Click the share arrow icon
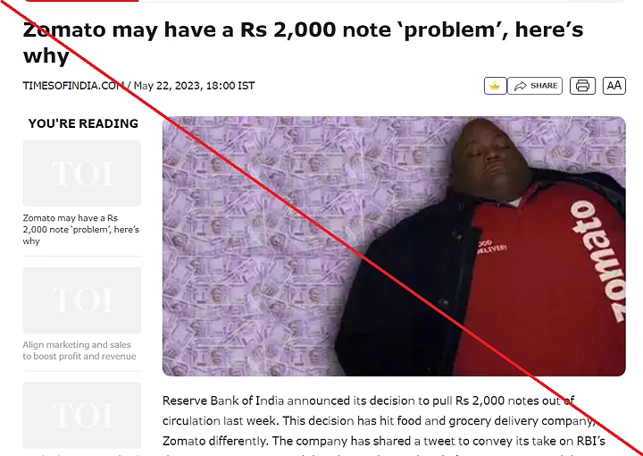The width and height of the screenshot is (643, 456). point(521,86)
